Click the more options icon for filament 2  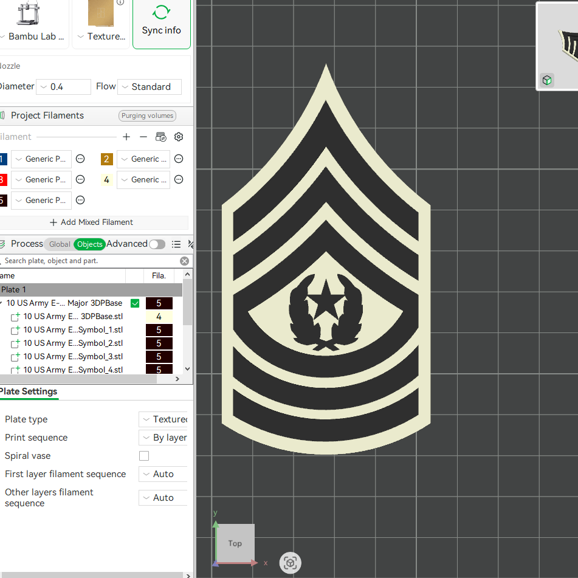pos(179,159)
